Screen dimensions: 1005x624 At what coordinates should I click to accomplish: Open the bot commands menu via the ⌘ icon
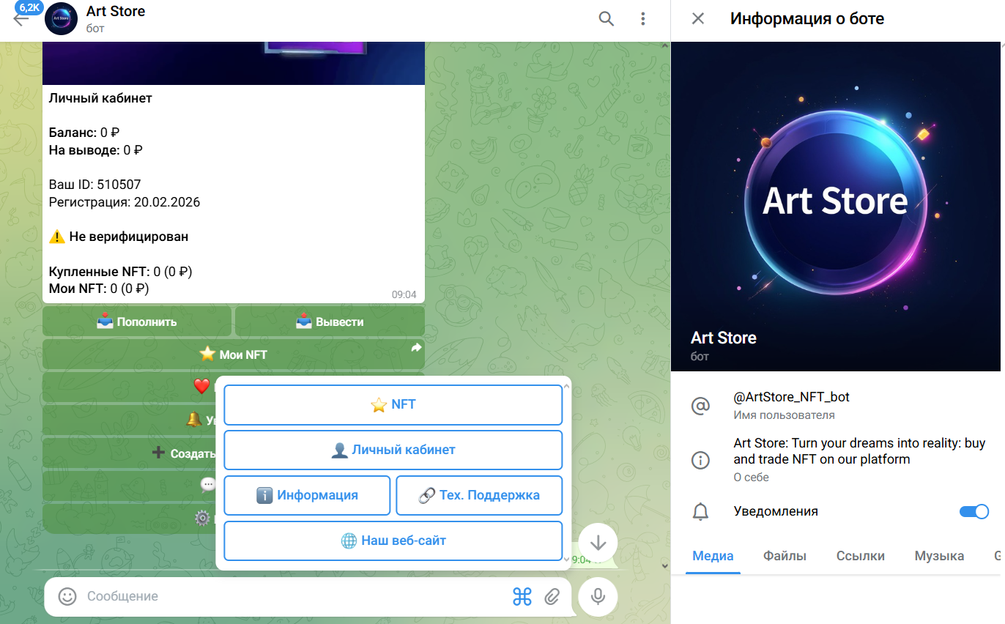[x=522, y=597]
